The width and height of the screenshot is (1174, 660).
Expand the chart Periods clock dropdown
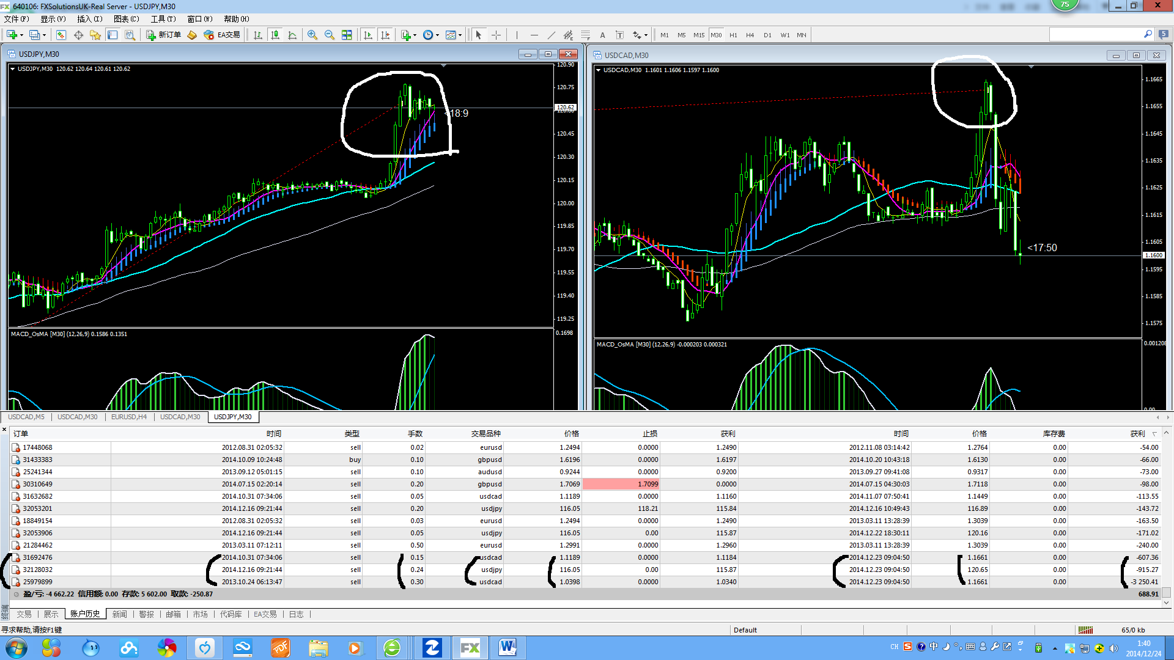437,35
